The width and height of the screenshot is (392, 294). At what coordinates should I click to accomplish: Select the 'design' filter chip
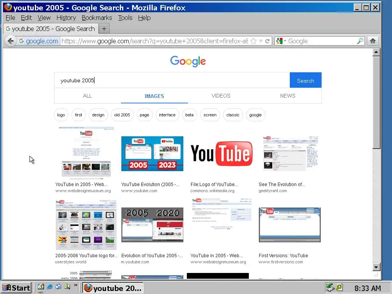pos(98,115)
